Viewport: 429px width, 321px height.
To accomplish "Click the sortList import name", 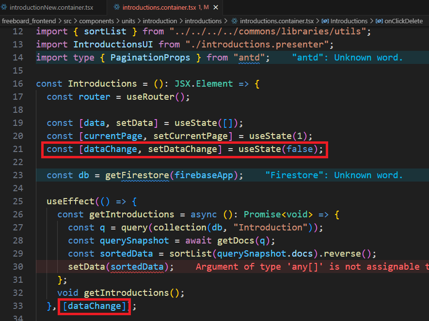I will [x=105, y=31].
